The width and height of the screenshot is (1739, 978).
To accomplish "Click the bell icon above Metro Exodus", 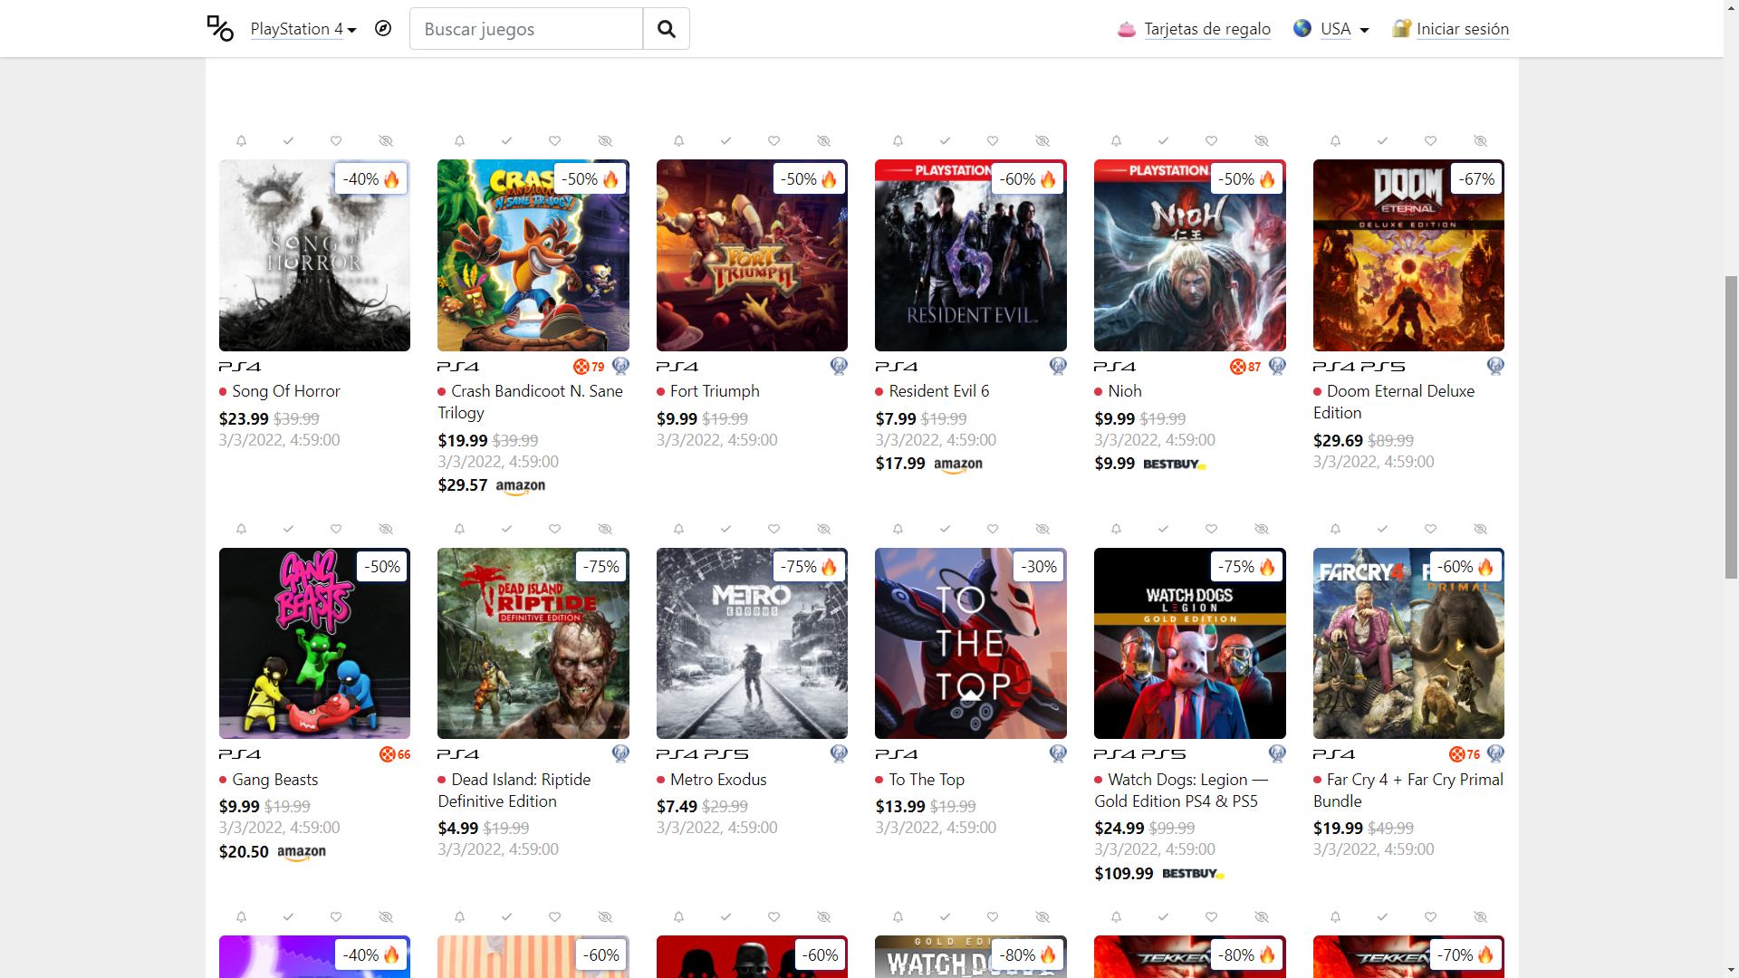I will [x=678, y=529].
